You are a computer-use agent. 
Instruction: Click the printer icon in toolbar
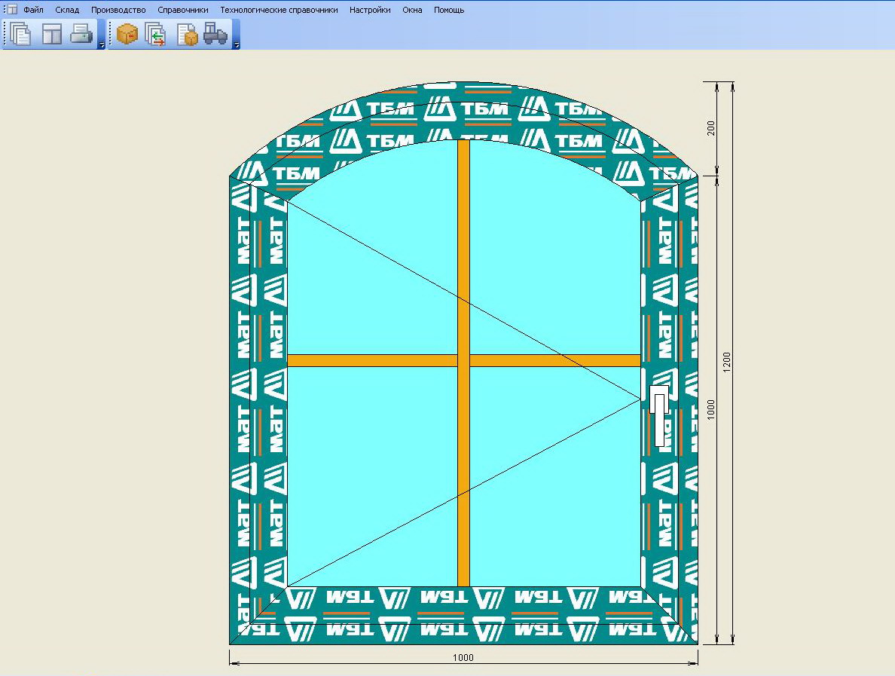[81, 34]
